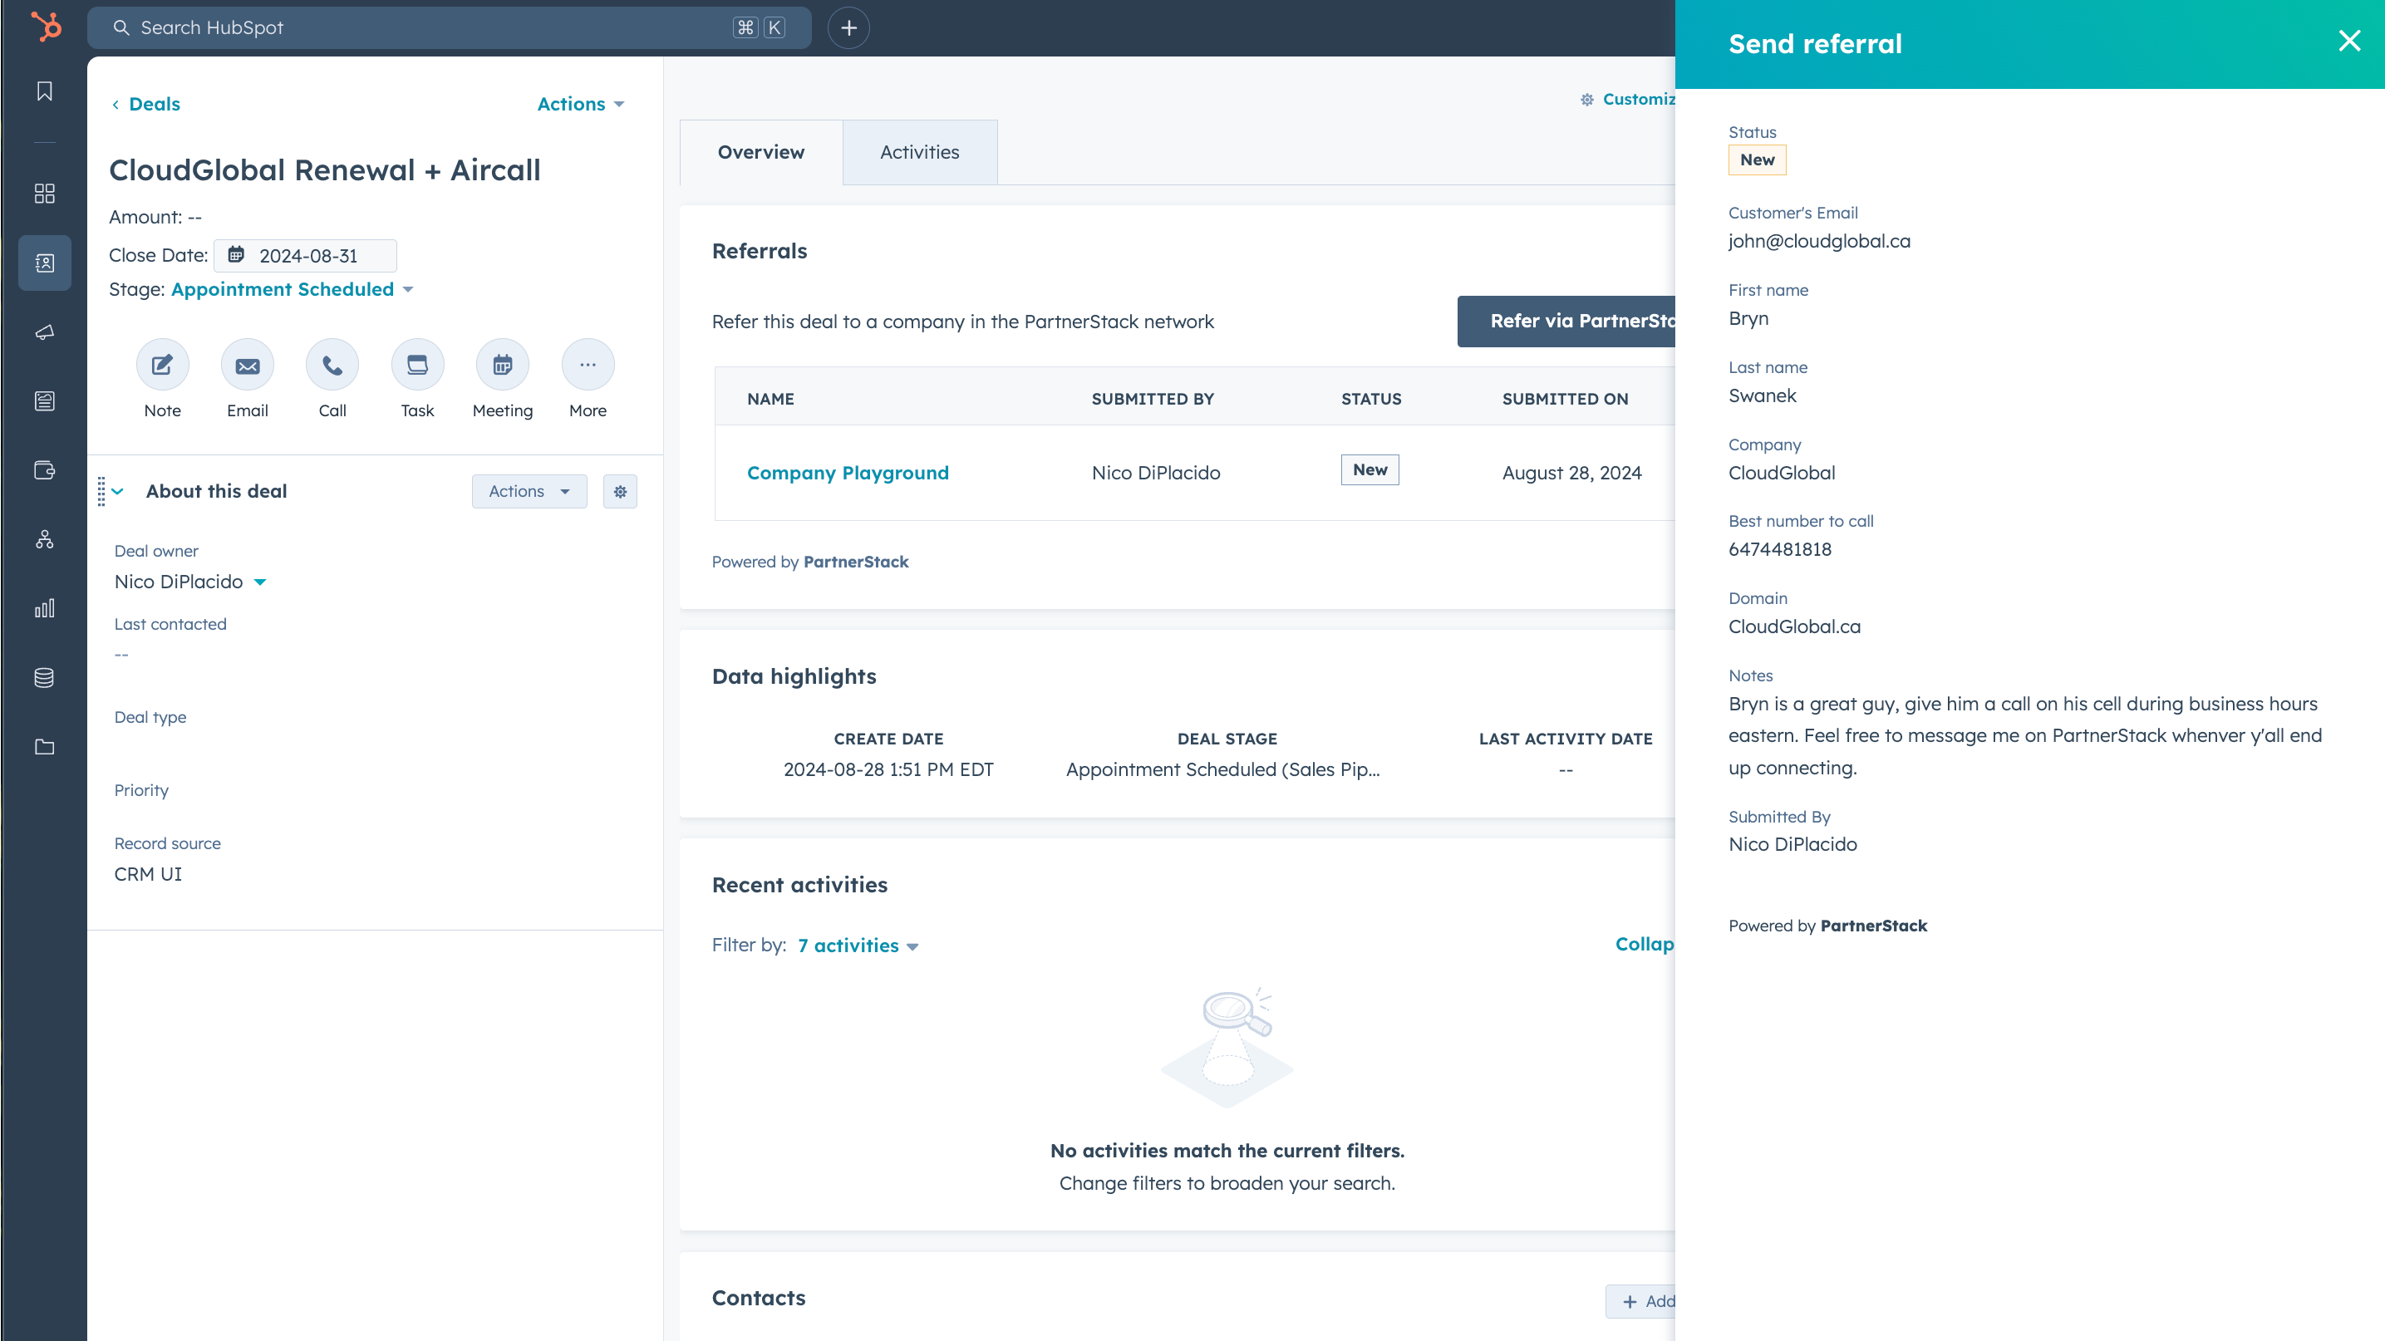Select the Overview tab
Viewport: 2385px width, 1341px height.
tap(760, 152)
